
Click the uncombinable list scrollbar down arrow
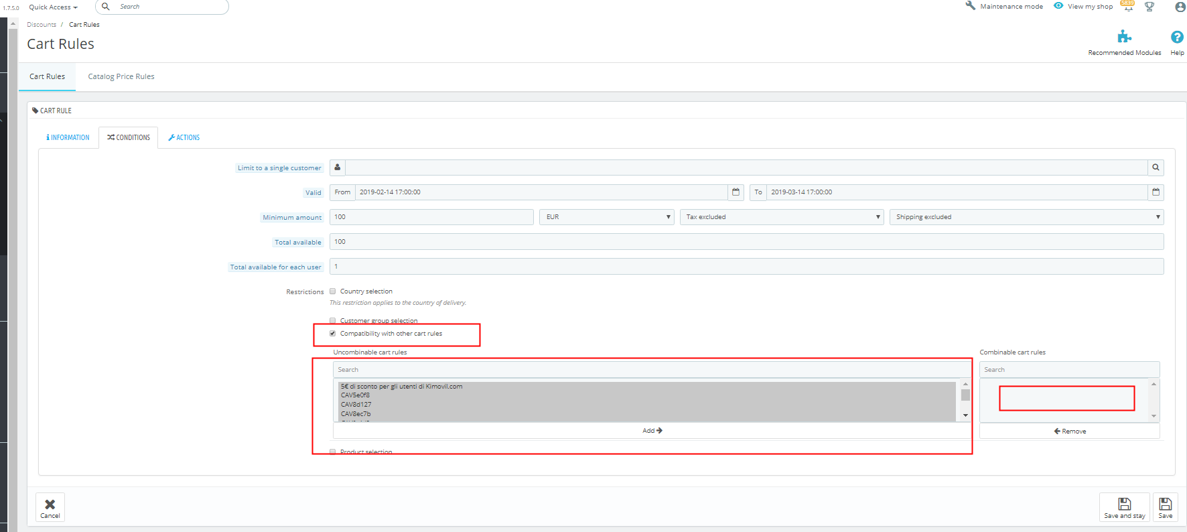965,415
